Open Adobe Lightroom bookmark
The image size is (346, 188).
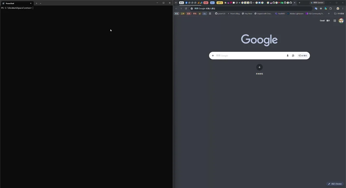[295, 14]
